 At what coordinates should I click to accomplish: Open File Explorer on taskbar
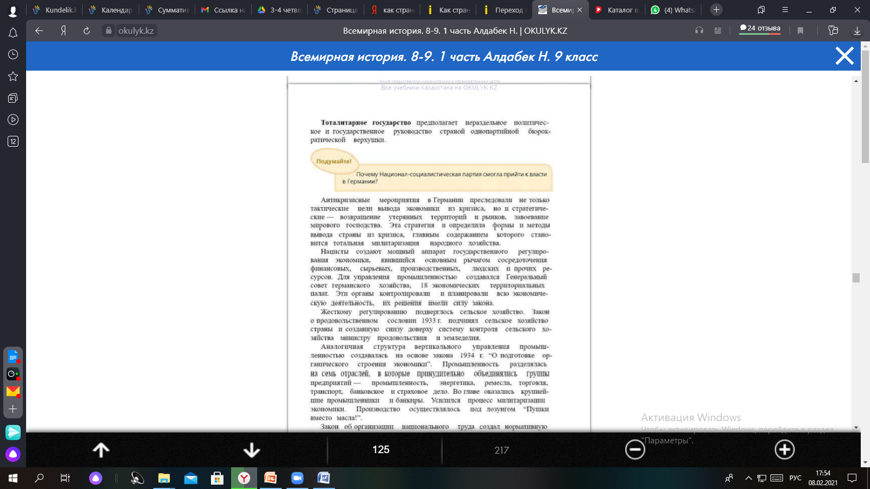164,478
